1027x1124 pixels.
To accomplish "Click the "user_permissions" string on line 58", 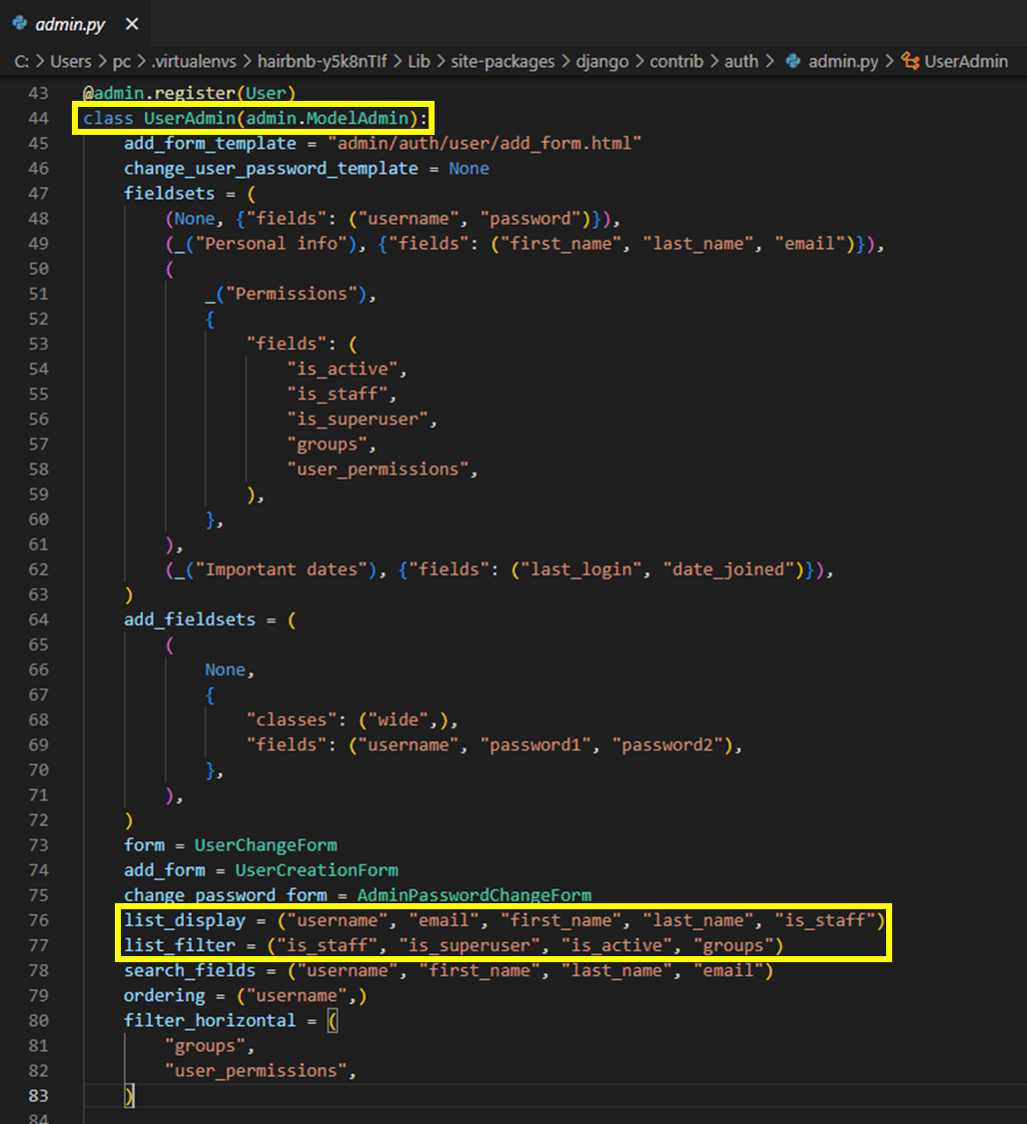I will (x=378, y=470).
